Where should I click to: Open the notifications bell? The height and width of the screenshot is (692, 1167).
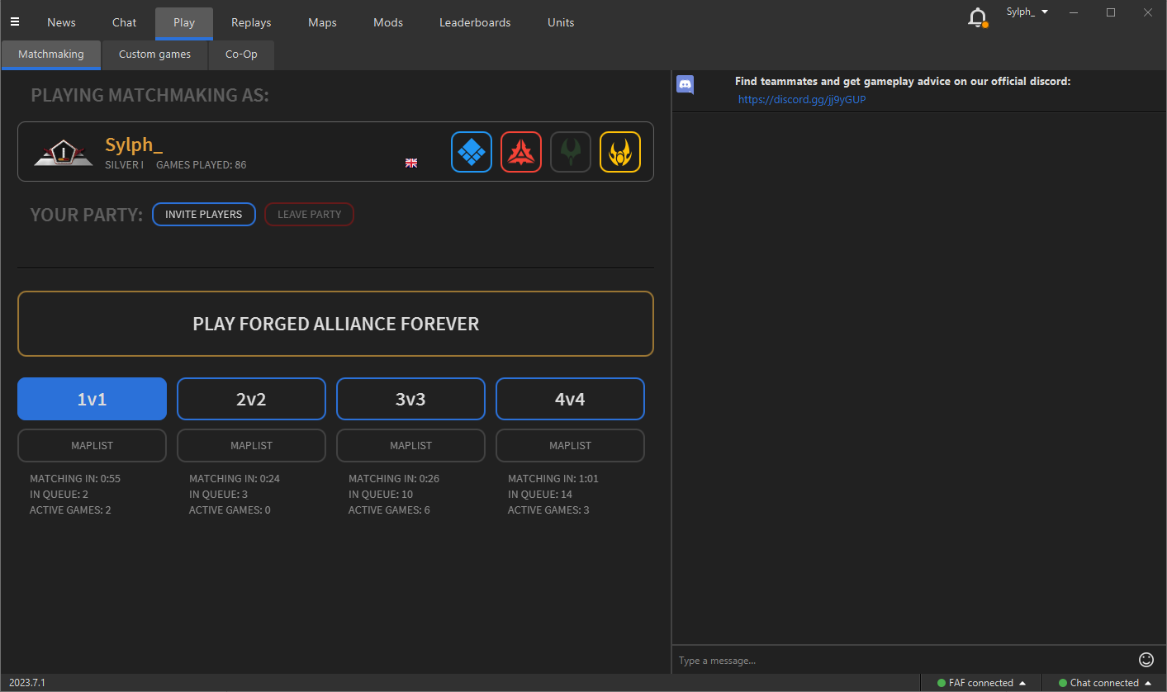click(978, 17)
